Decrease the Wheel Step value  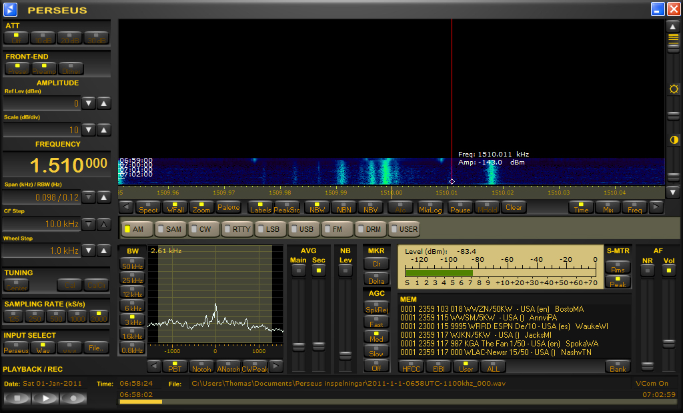[89, 250]
